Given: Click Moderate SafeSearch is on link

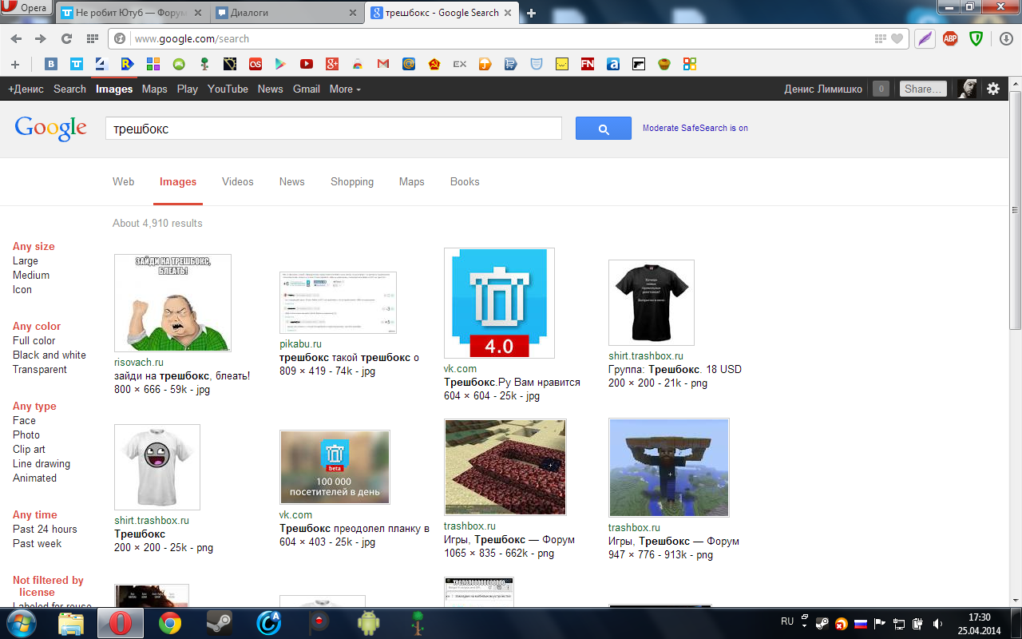Looking at the screenshot, I should click(x=695, y=128).
